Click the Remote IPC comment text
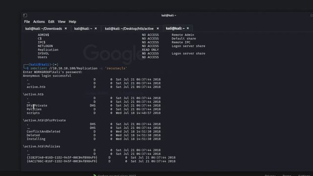313x176 pixels. [x=181, y=43]
